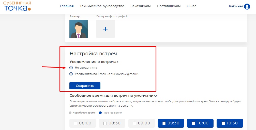Screen dimensions: 256x130
Task: Go to the Заказчикам page
Action: click(140, 6)
